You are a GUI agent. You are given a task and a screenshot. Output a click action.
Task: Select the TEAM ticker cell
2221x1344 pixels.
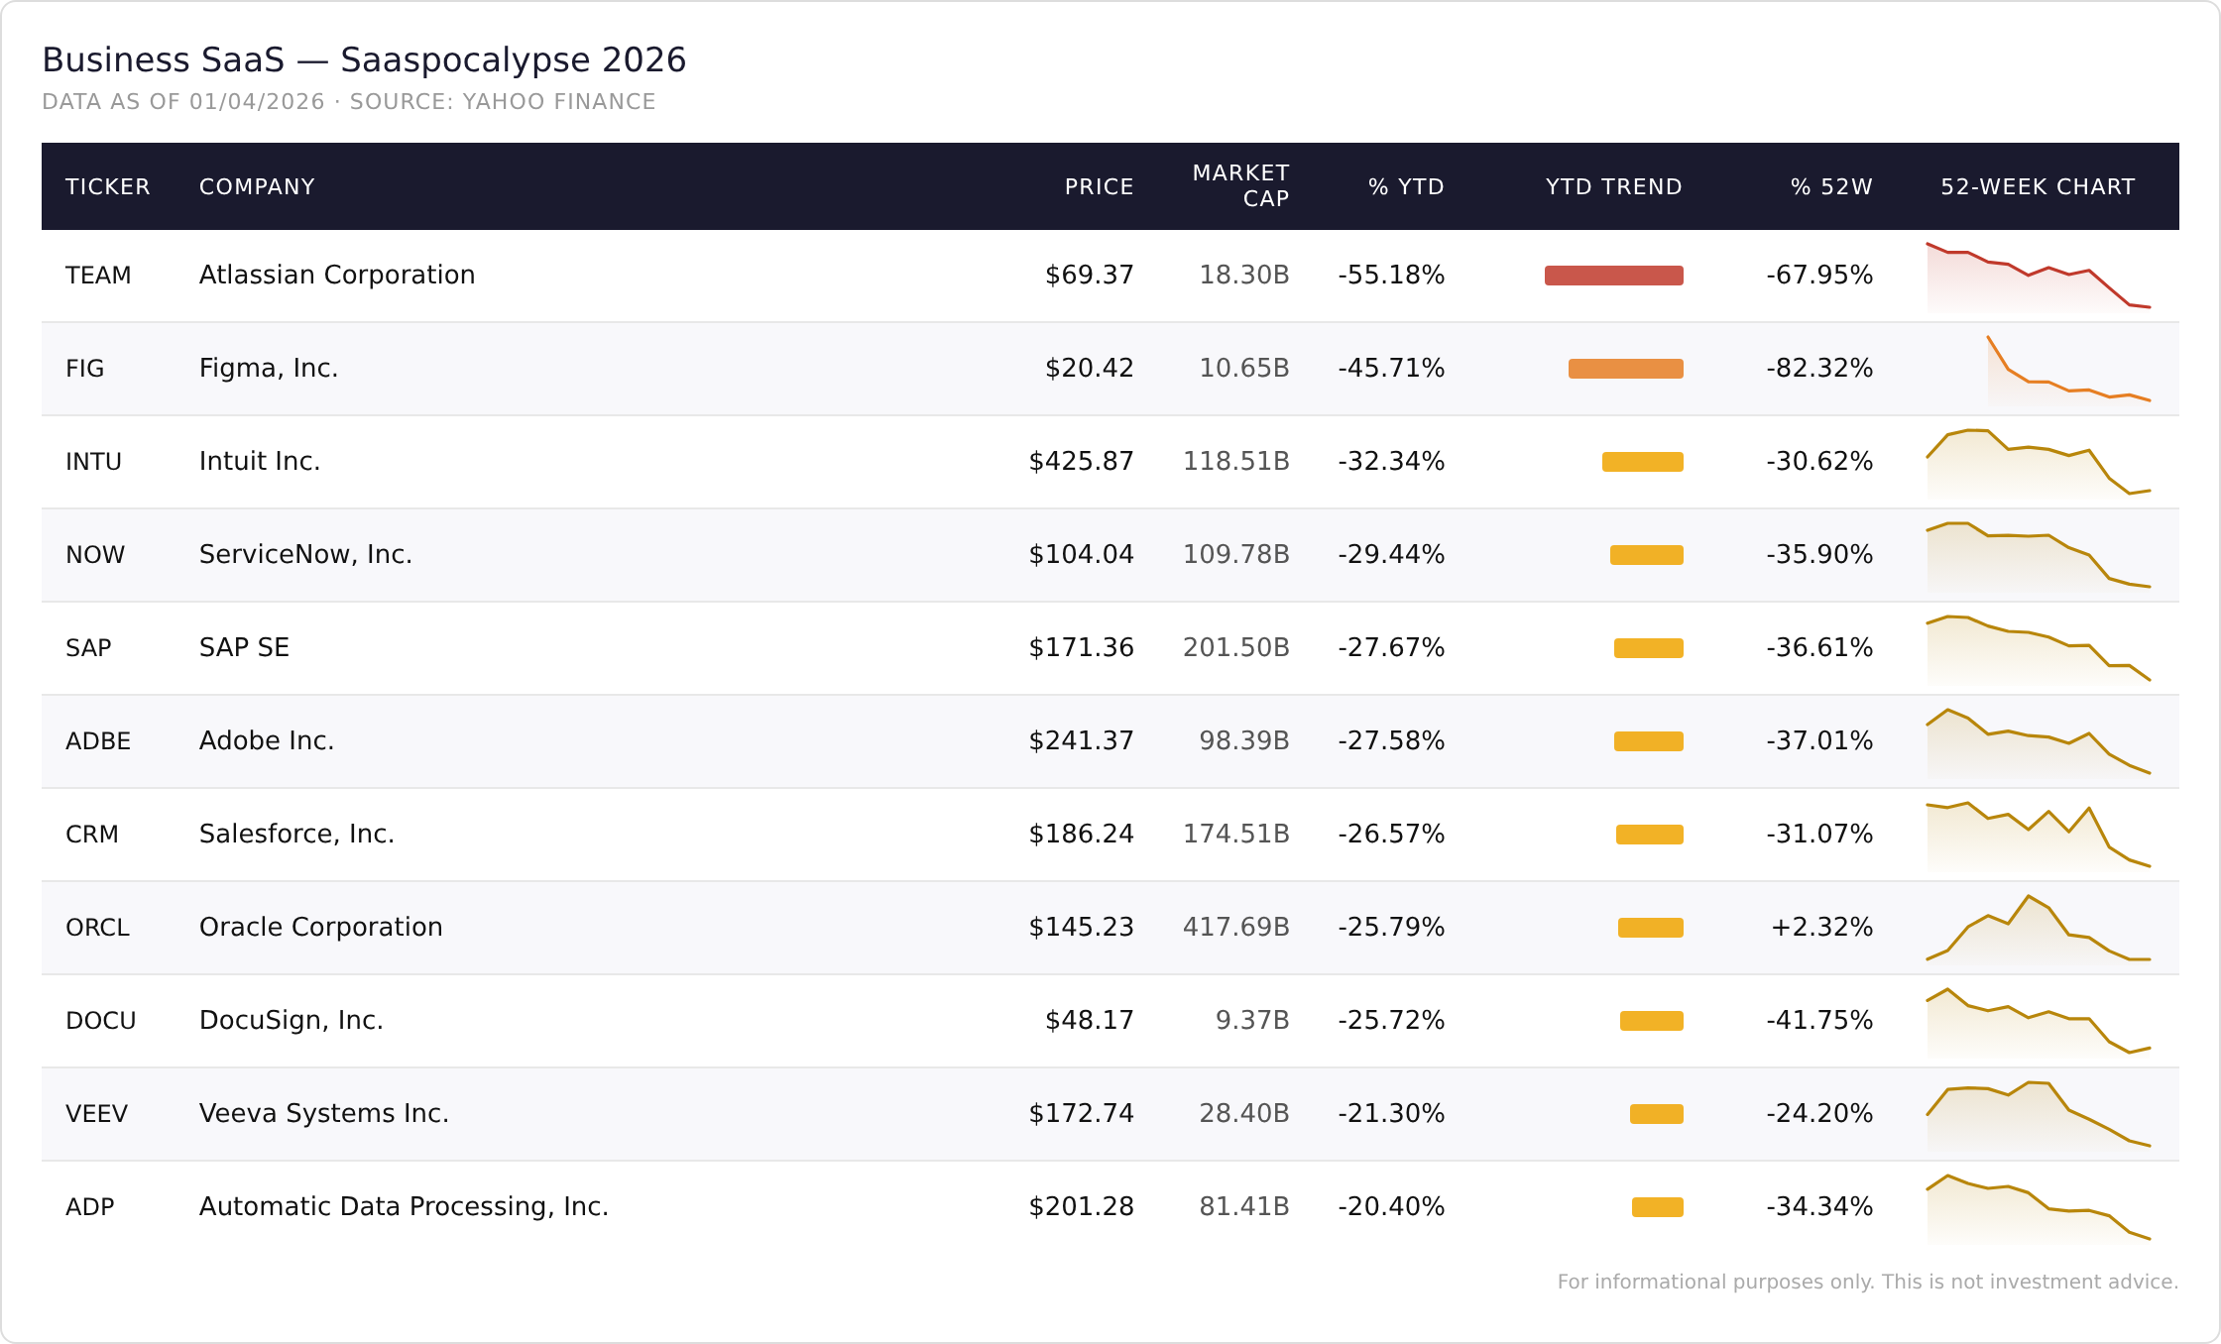(x=98, y=275)
